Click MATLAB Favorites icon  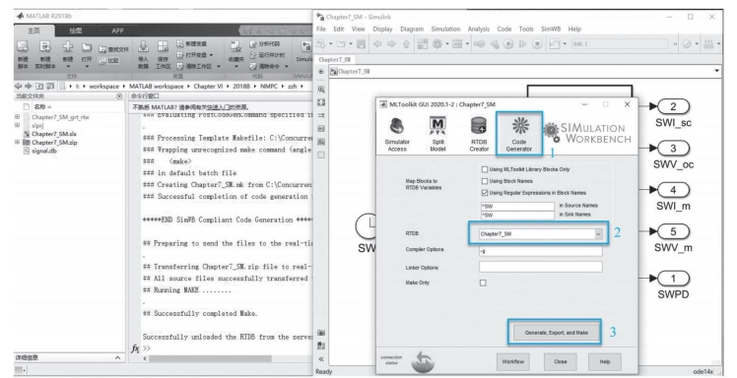pyautogui.click(x=235, y=46)
